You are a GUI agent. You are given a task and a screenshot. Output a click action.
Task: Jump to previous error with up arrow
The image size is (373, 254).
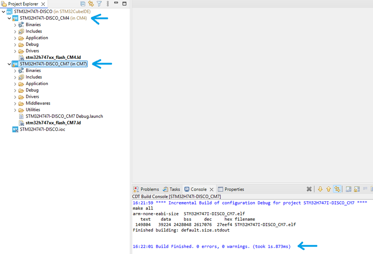329,189
